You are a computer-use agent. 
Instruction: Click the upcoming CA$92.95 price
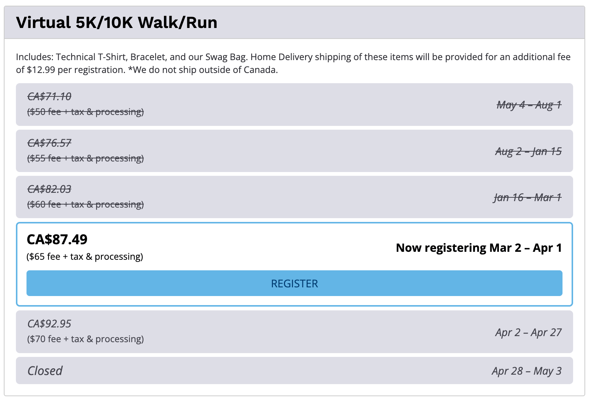pyautogui.click(x=49, y=324)
